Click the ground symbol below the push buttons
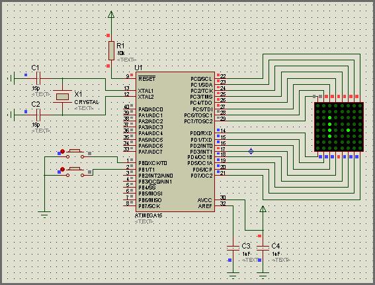The width and height of the screenshot is (375, 285). click(44, 214)
